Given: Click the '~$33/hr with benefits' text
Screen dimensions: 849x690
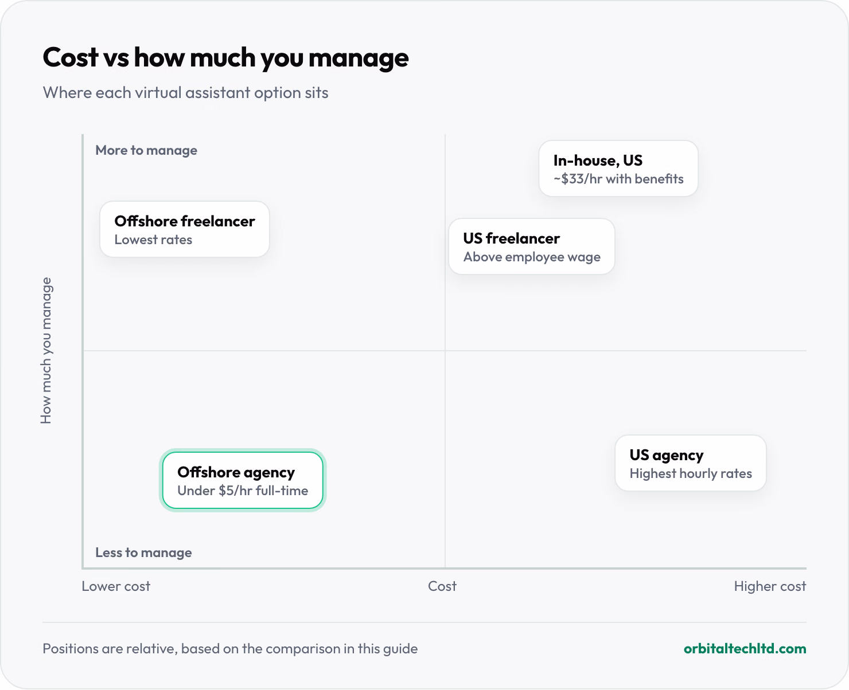Looking at the screenshot, I should [x=618, y=179].
